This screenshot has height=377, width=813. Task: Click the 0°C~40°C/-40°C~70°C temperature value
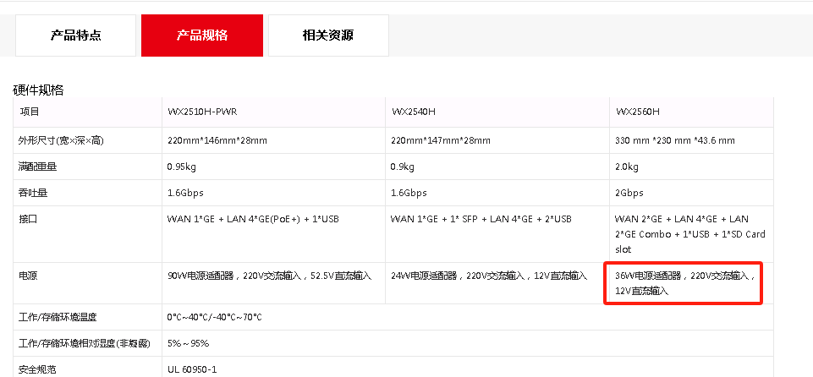[x=215, y=317]
